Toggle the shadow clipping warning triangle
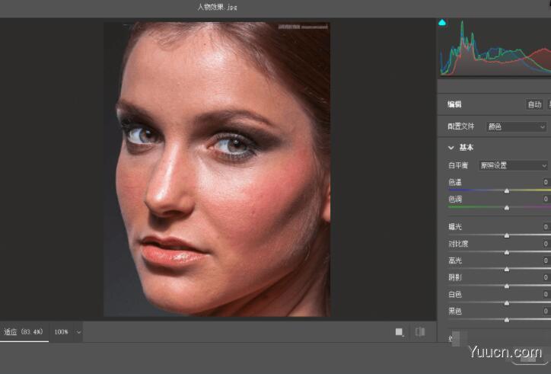This screenshot has height=374, width=551. click(442, 23)
